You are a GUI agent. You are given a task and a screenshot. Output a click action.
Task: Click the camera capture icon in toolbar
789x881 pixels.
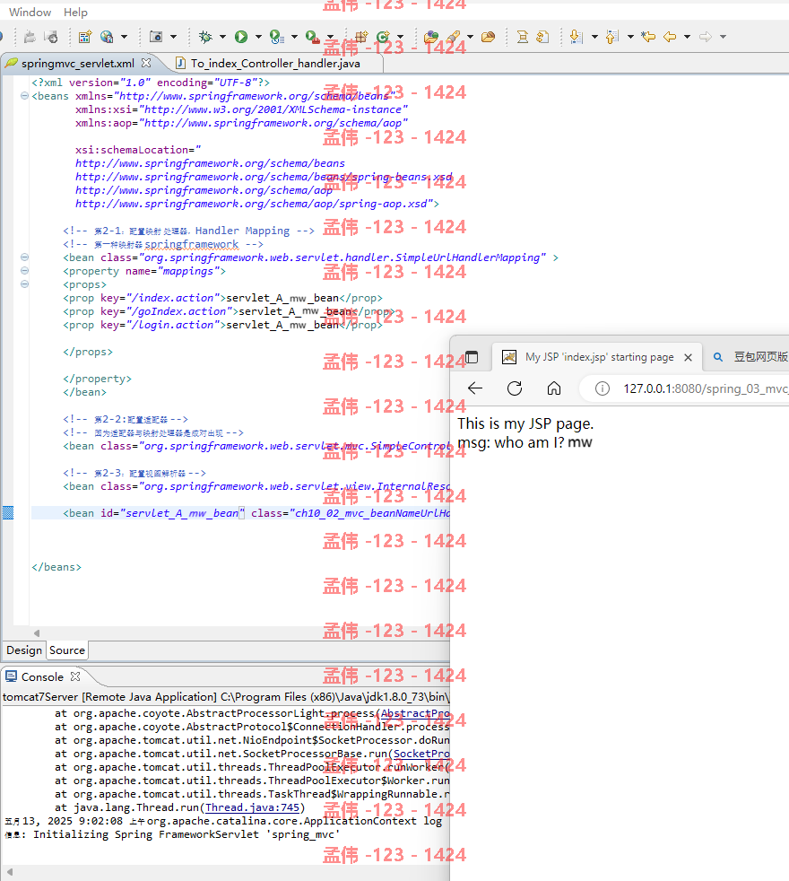[x=156, y=37]
